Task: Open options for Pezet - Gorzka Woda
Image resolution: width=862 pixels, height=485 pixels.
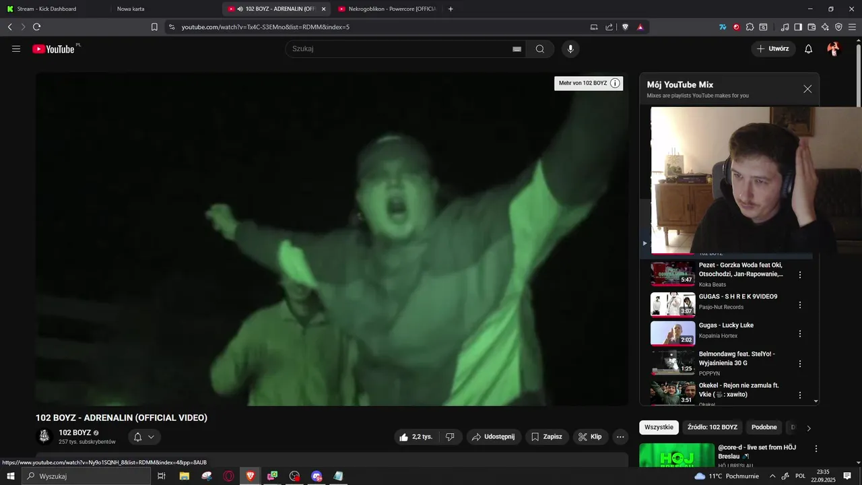Action: coord(800,275)
